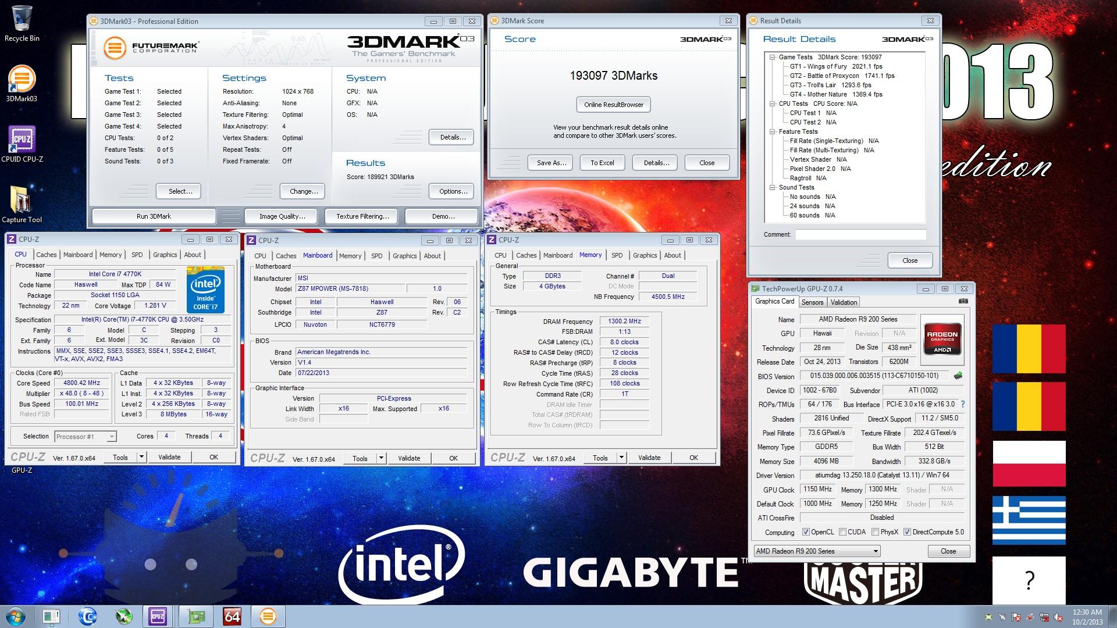Click the Image Quality... button
The height and width of the screenshot is (628, 1117).
[x=282, y=216]
